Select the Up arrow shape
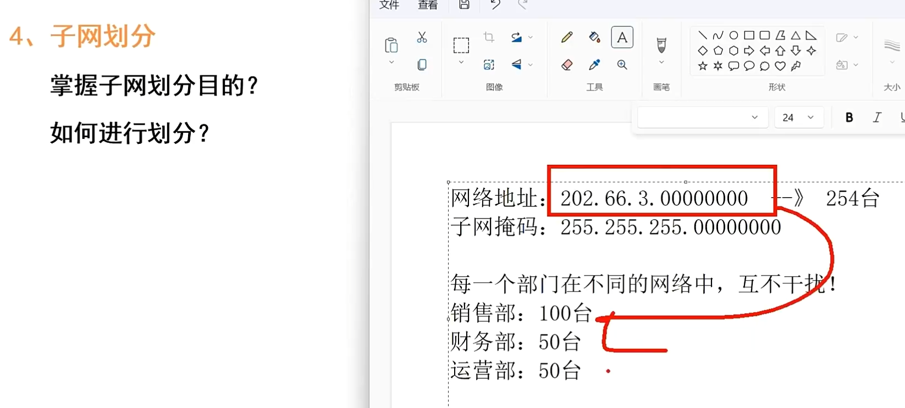Image resolution: width=905 pixels, height=408 pixels. tap(780, 51)
